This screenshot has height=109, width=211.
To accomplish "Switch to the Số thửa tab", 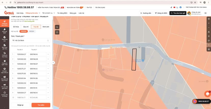I will pos(16,27).
